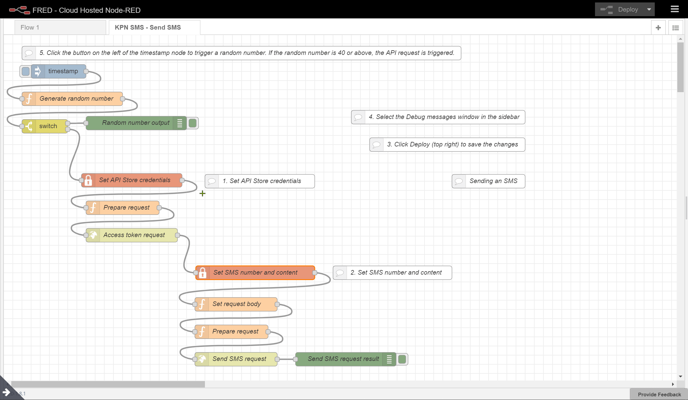This screenshot has height=400, width=688.
Task: Click the timestamp inject trigger button
Action: (x=26, y=71)
